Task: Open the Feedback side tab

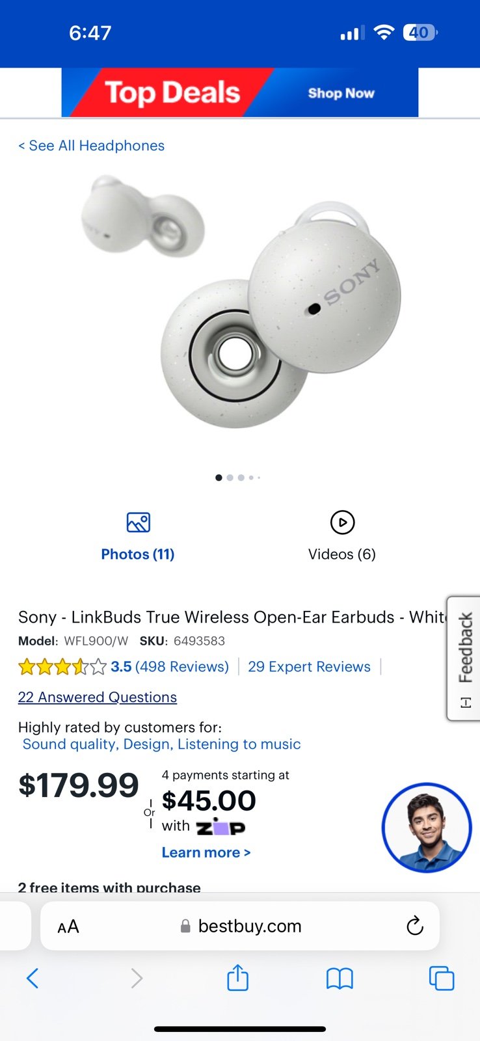Action: [464, 658]
